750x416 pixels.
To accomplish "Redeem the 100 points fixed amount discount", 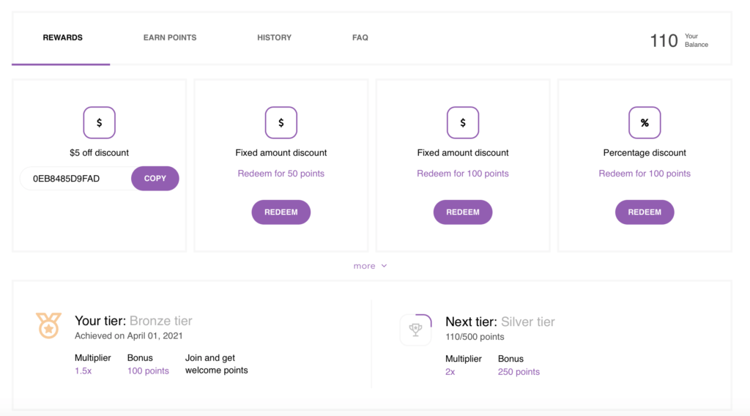I will click(x=463, y=212).
